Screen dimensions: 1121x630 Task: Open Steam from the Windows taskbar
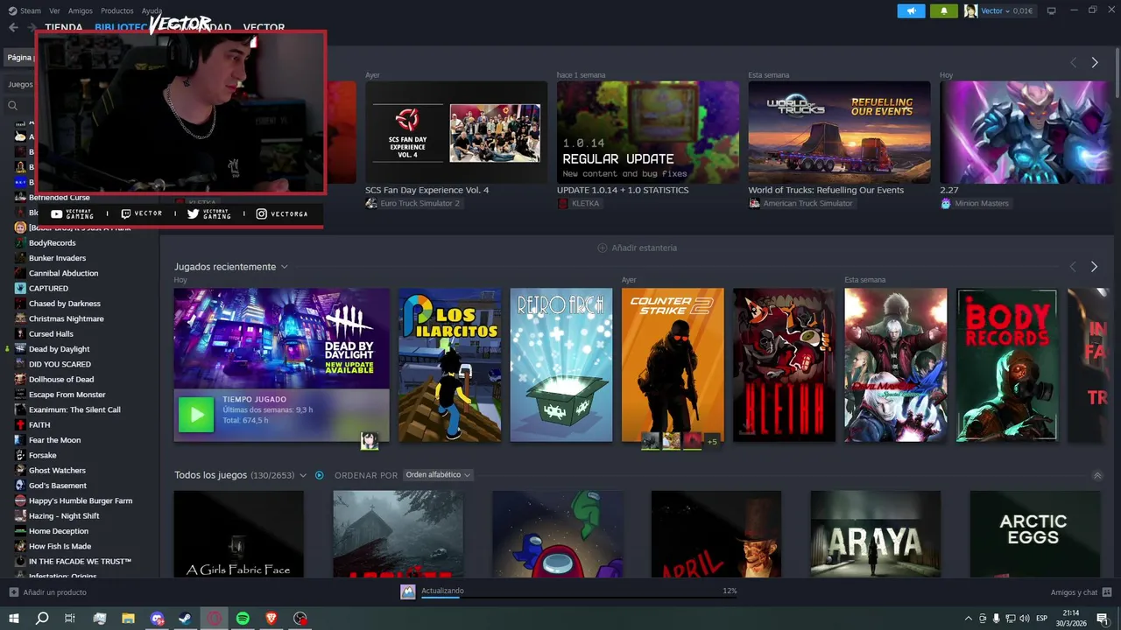point(186,619)
